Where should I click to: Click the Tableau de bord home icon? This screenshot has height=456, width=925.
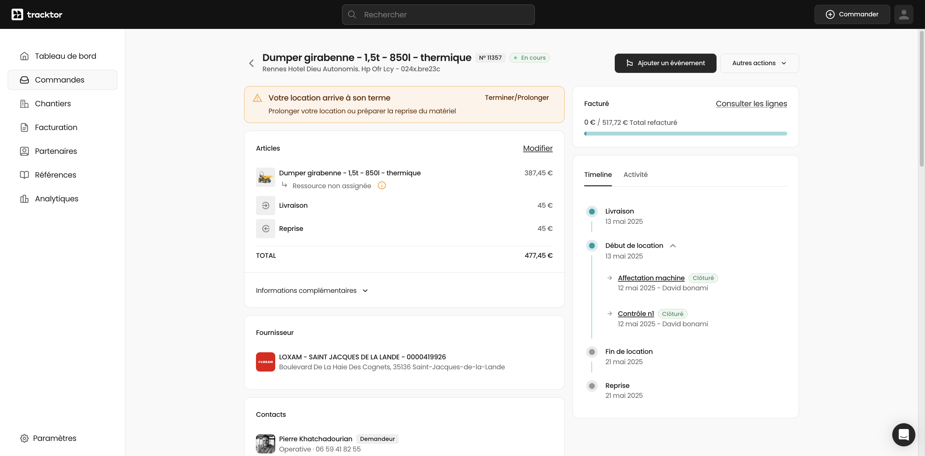(24, 56)
